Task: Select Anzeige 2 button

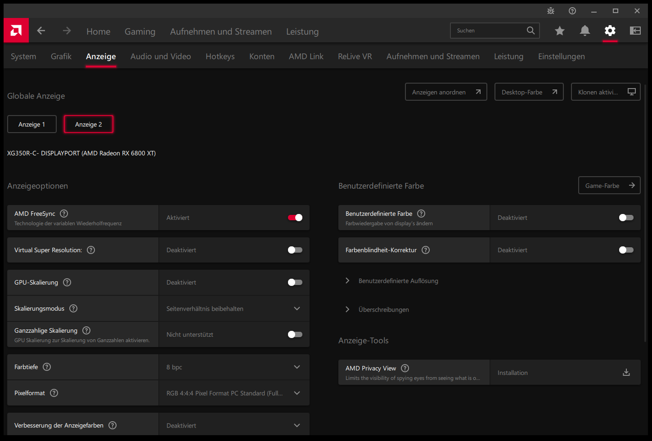Action: click(89, 124)
